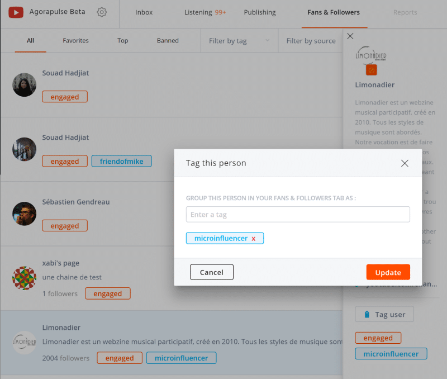Click the Tag user button
447x379 pixels.
[384, 314]
